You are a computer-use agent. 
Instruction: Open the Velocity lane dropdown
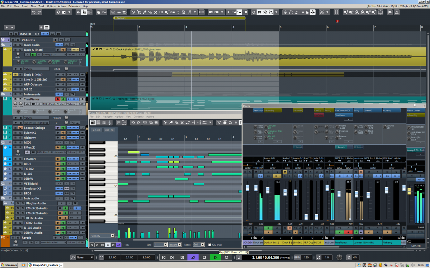click(113, 235)
